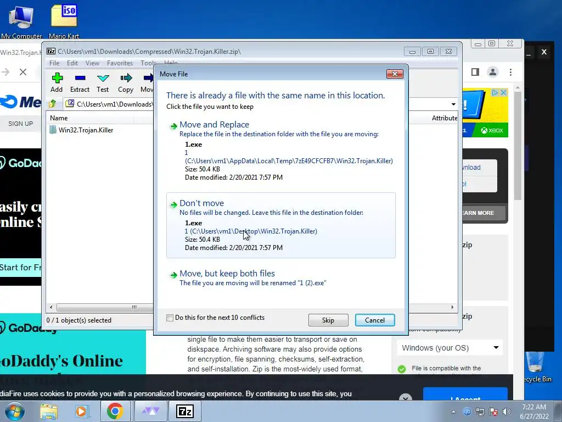This screenshot has height=422, width=562.
Task: Click the up-folder icon beside address bar
Action: point(53,104)
